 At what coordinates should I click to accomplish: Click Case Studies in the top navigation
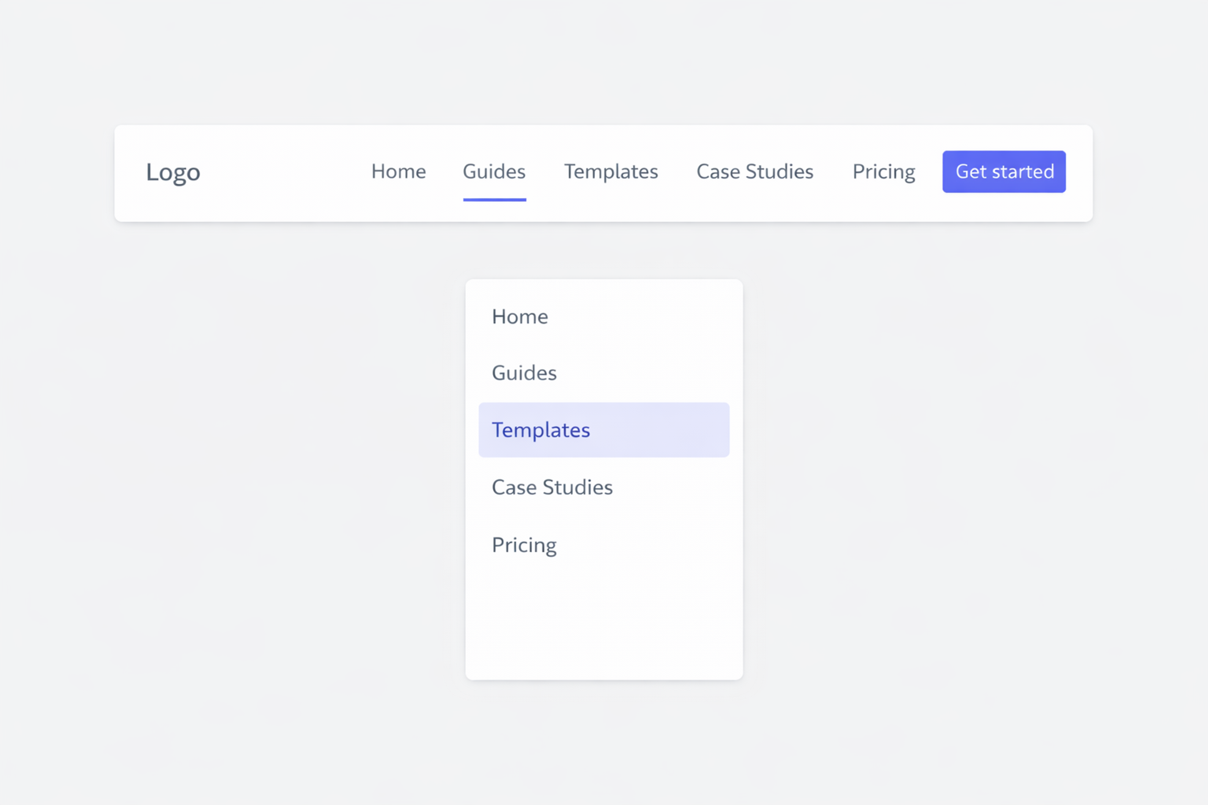[754, 171]
